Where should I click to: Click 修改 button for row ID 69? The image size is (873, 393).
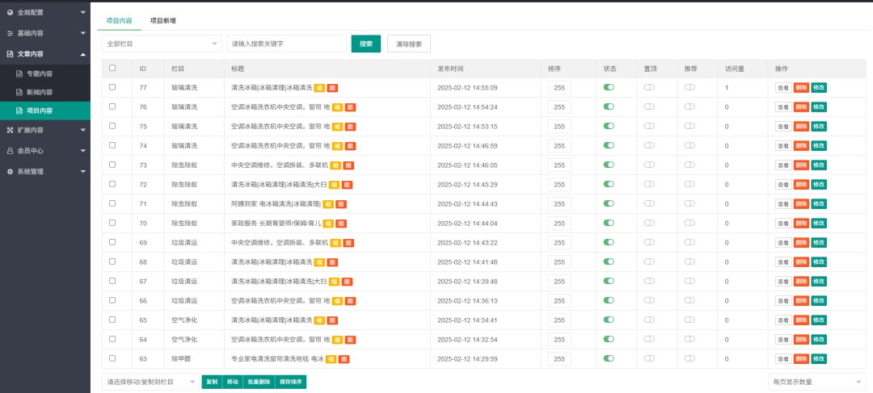(819, 243)
